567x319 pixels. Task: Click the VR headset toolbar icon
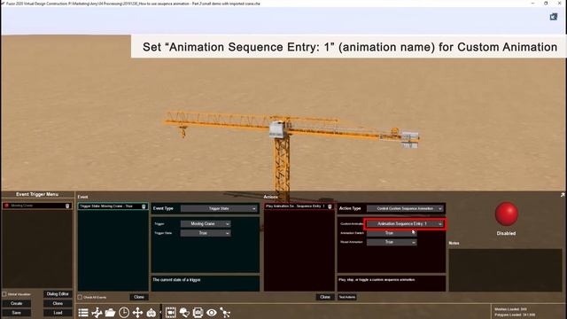point(151,313)
